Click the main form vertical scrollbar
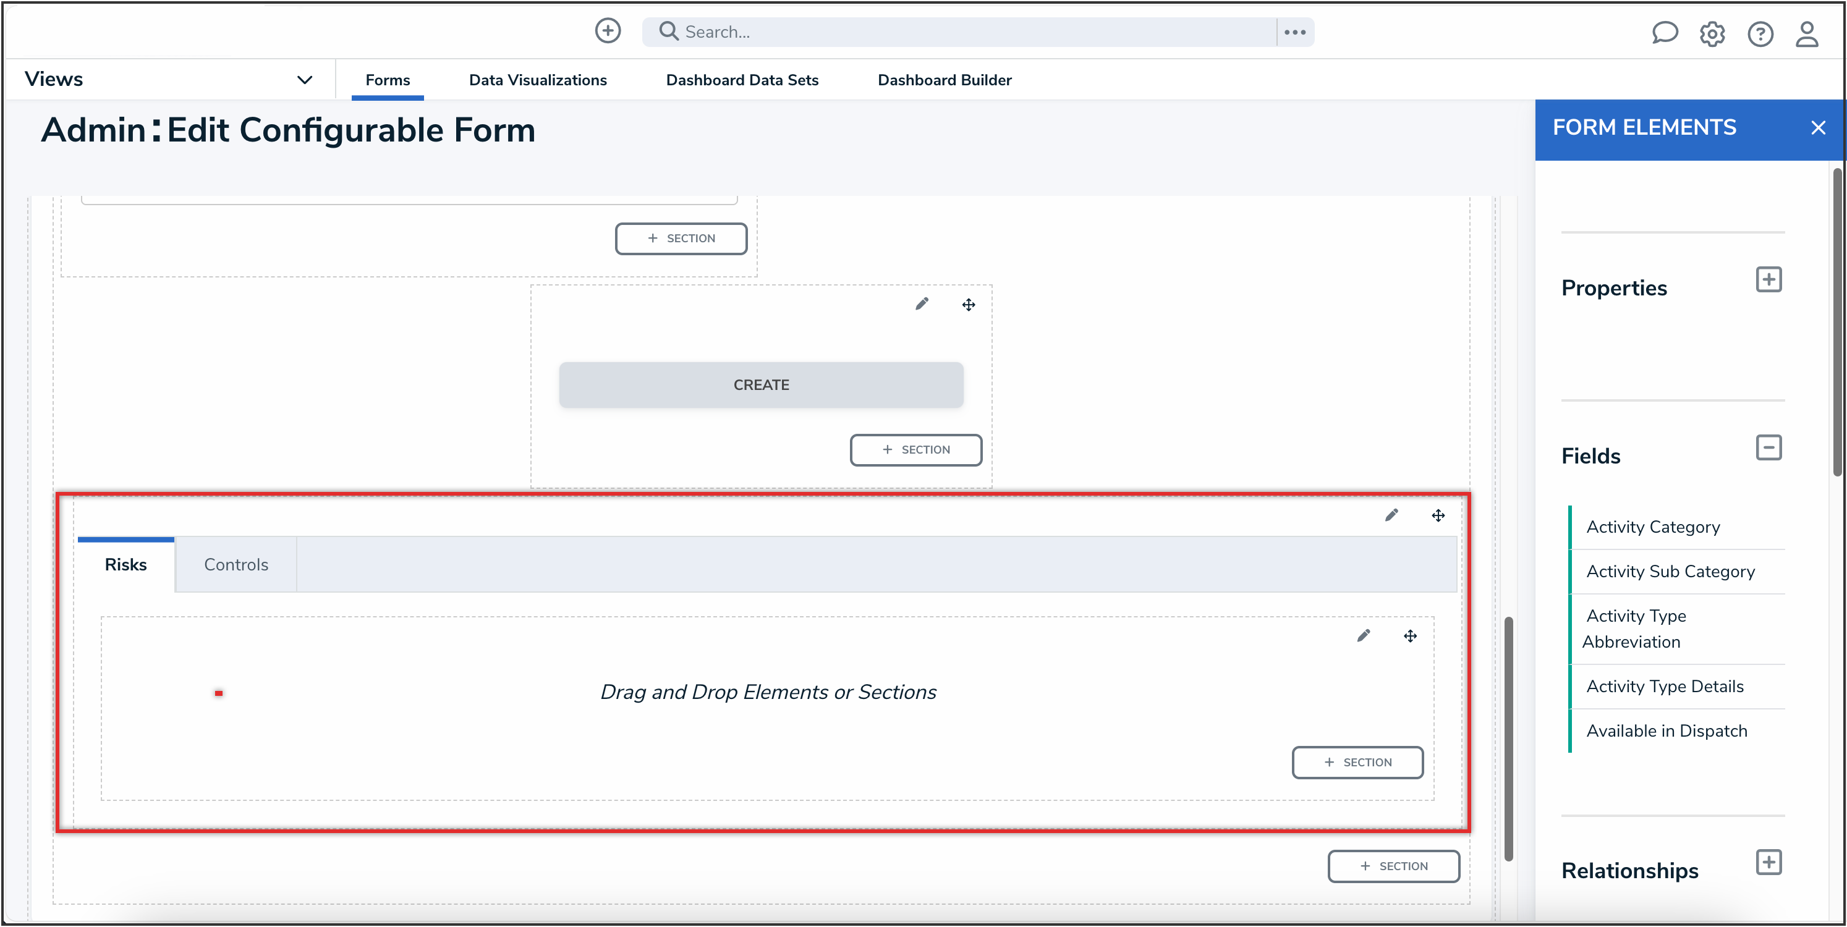The width and height of the screenshot is (1847, 927). (1508, 739)
